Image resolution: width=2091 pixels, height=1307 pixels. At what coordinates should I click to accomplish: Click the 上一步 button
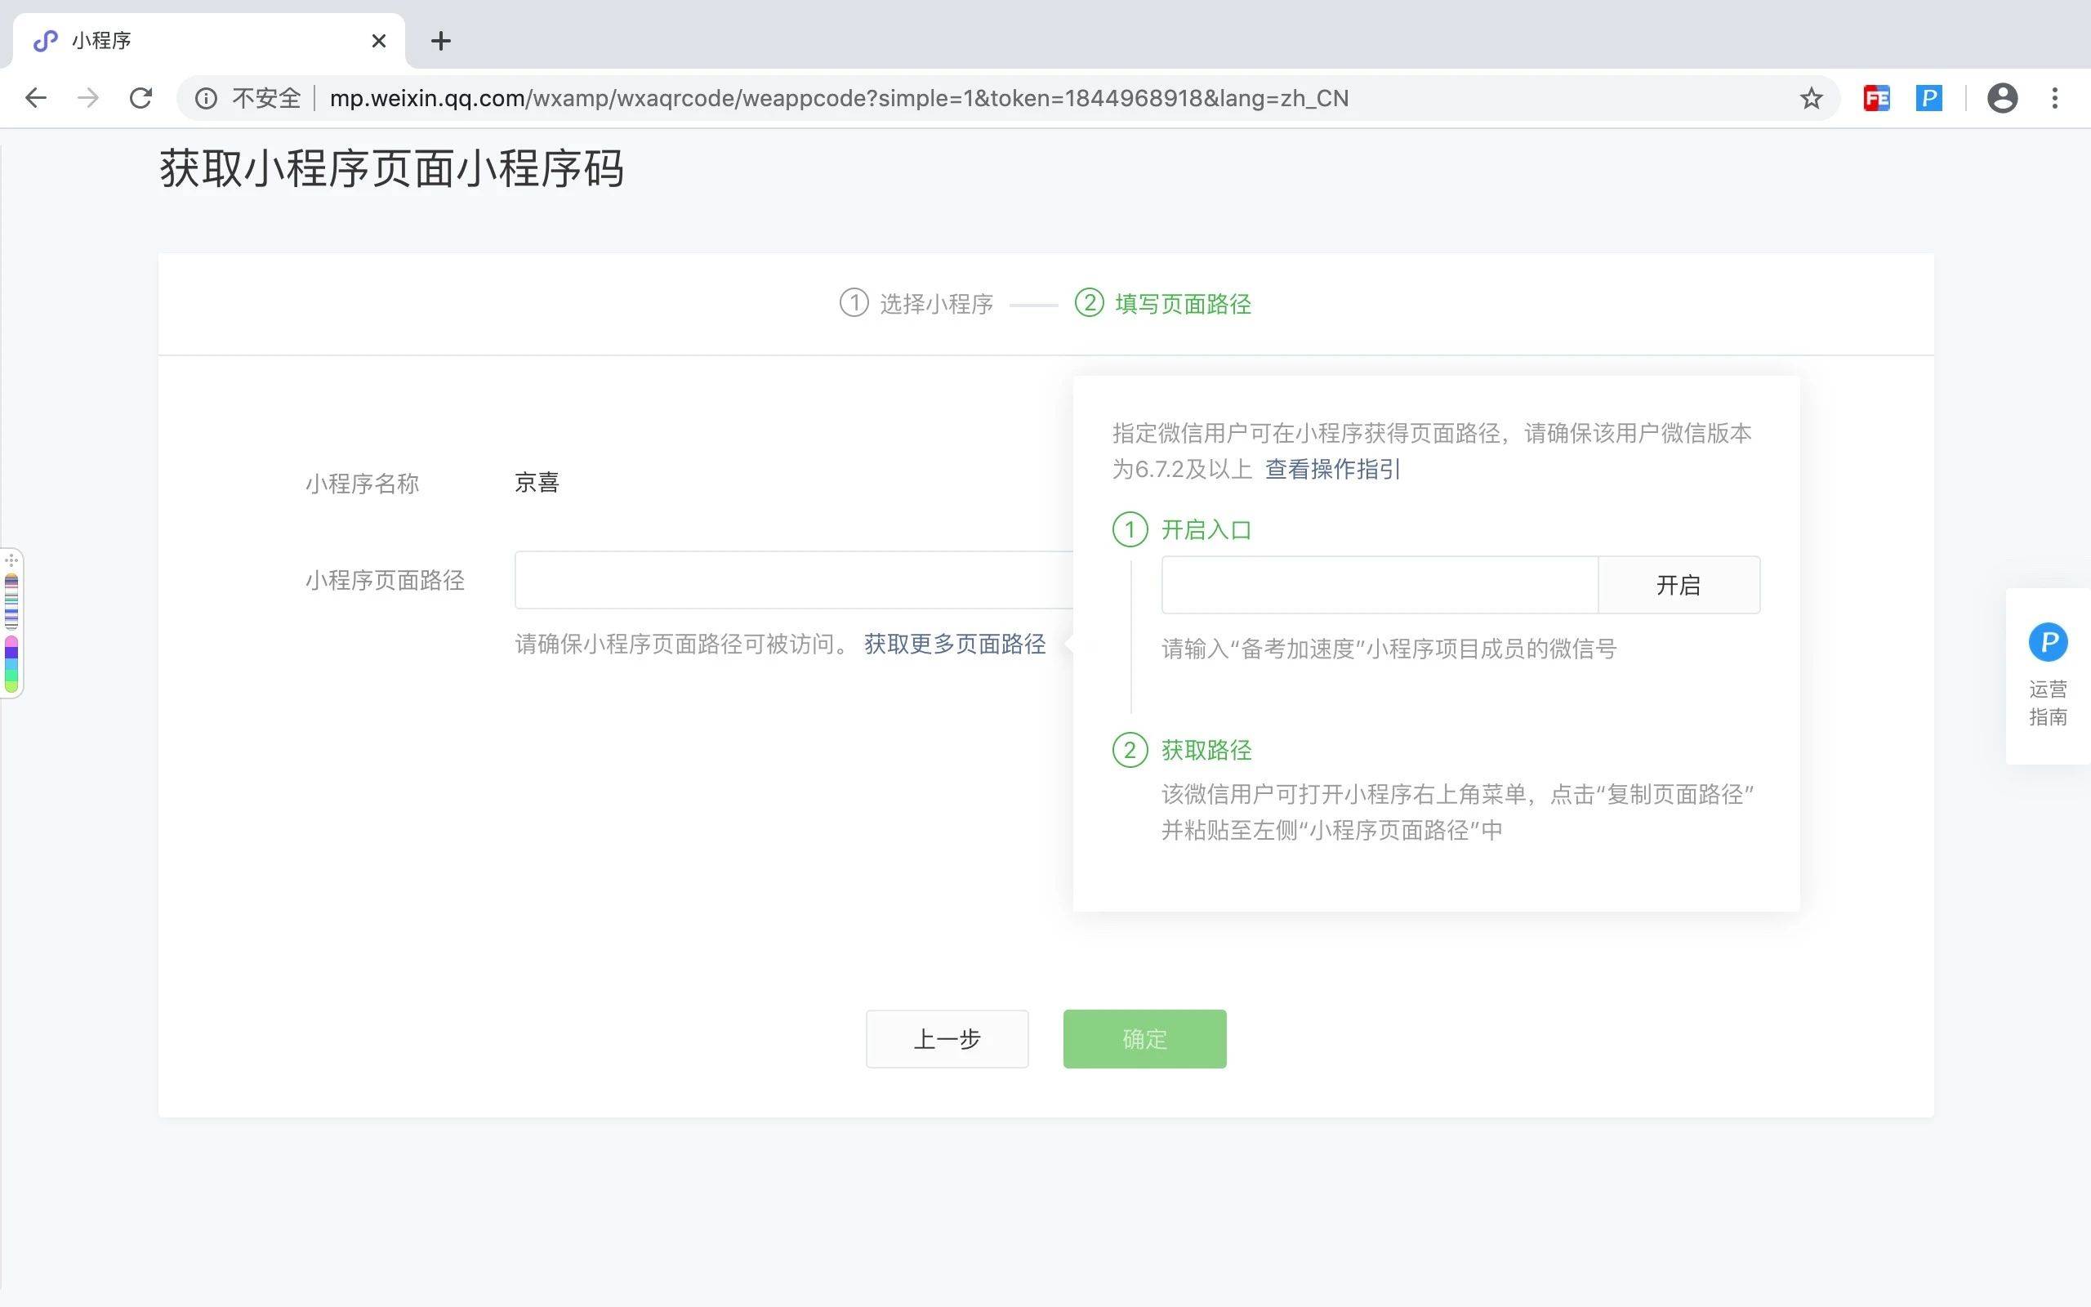pos(947,1038)
